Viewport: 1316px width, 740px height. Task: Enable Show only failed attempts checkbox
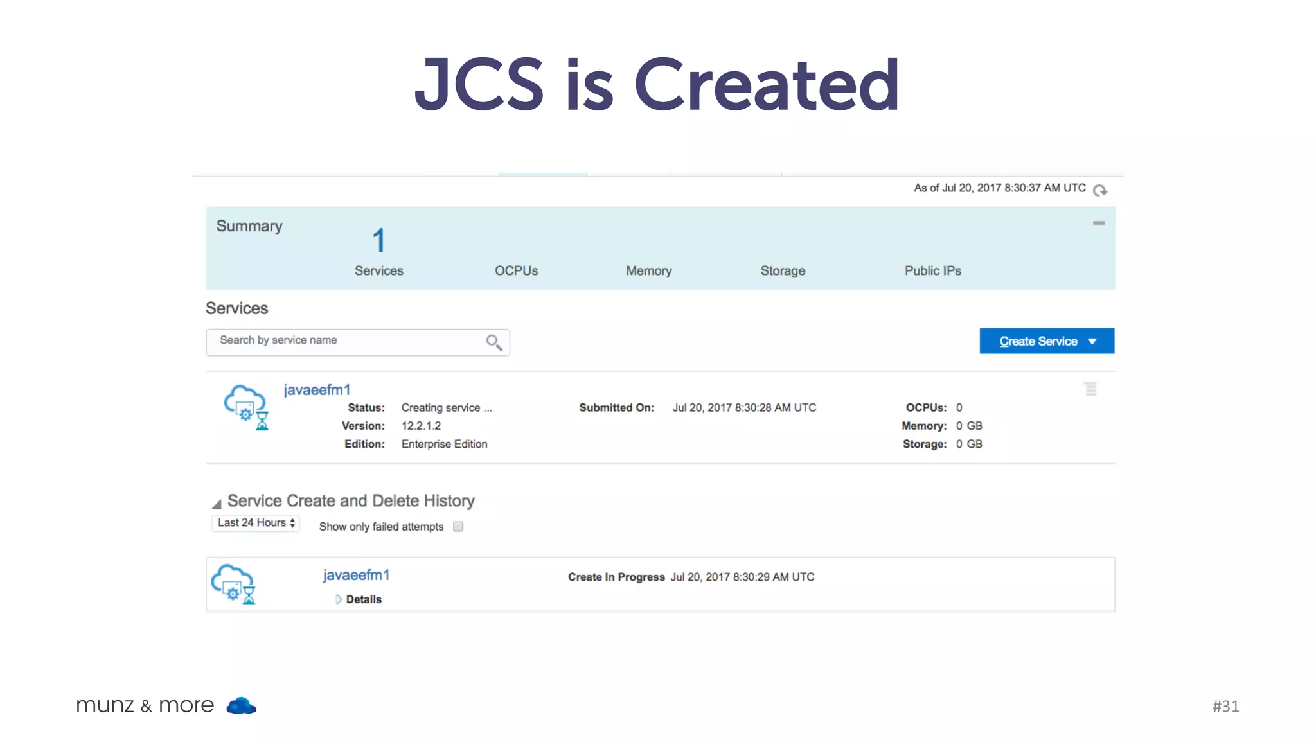[458, 527]
